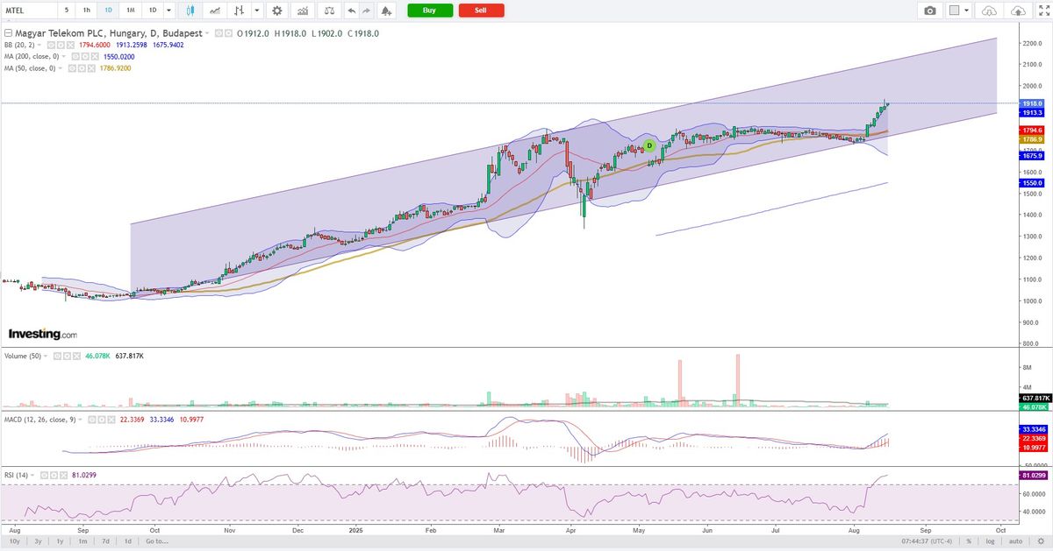
Task: Expand the chart type dropdown arrow
Action: (256, 11)
